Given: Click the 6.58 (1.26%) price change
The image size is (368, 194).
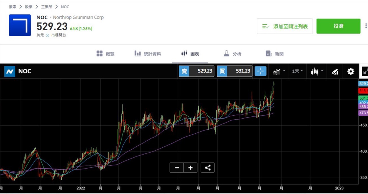Looking at the screenshot, I should 81,29.
